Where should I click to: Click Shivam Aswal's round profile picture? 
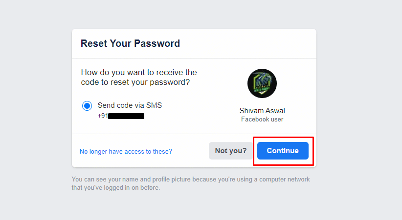pyautogui.click(x=262, y=83)
